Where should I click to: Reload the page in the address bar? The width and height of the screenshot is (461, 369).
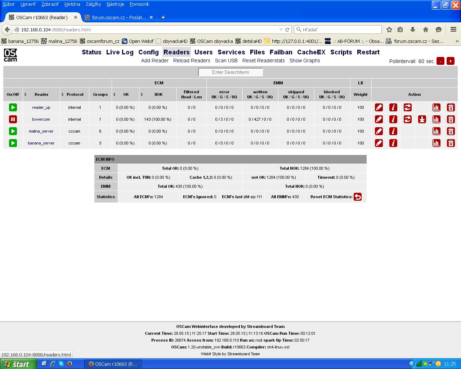[287, 30]
